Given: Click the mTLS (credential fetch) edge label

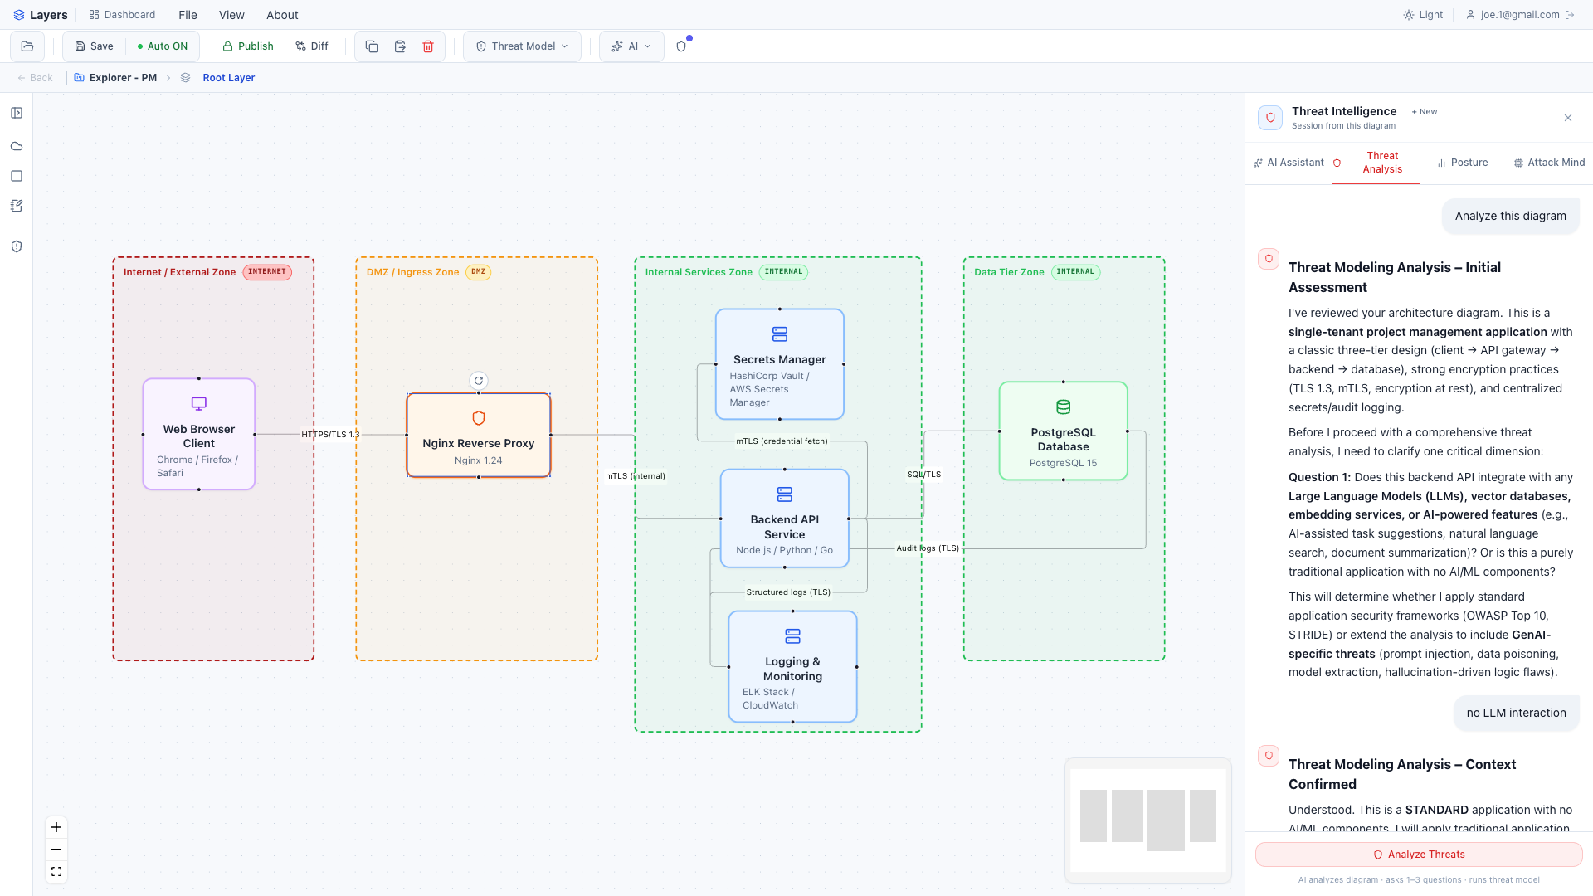Looking at the screenshot, I should [782, 441].
